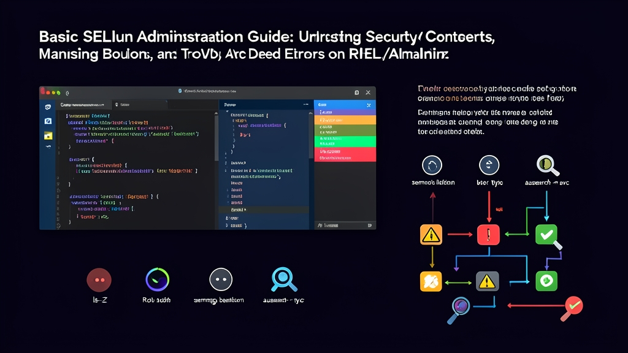Click the red circle checkmark flowchart icon
628x353 pixels.
[x=572, y=308]
